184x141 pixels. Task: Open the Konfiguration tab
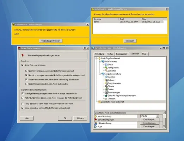click(x=122, y=54)
